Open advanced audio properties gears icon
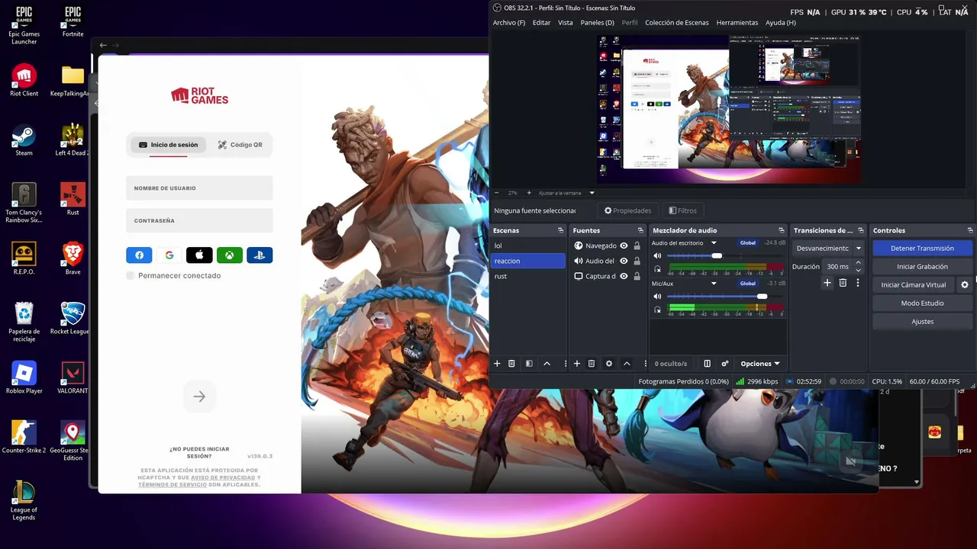The image size is (977, 549). pos(725,364)
